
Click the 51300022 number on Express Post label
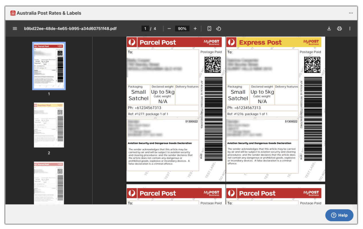pyautogui.click(x=291, y=122)
